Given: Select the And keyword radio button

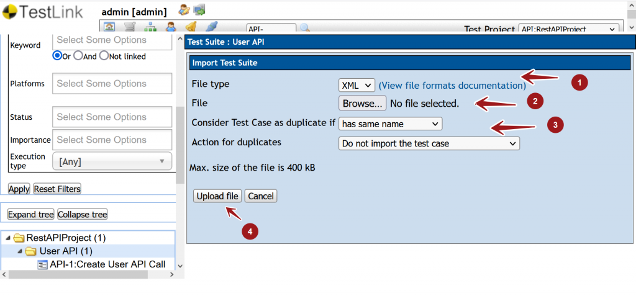Looking at the screenshot, I should (78, 56).
